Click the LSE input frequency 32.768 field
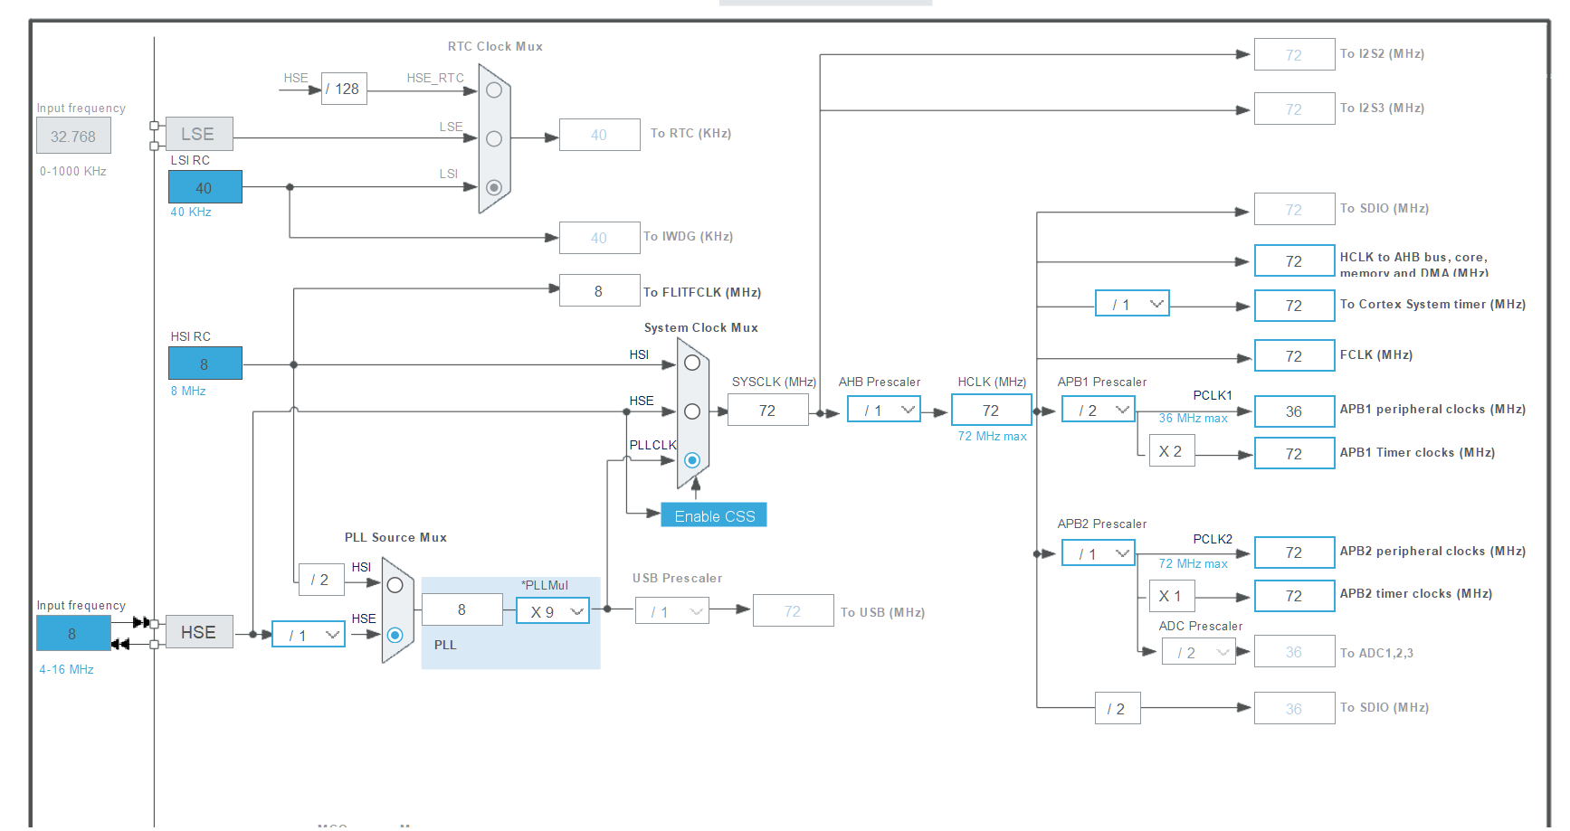This screenshot has height=831, width=1570. [73, 136]
